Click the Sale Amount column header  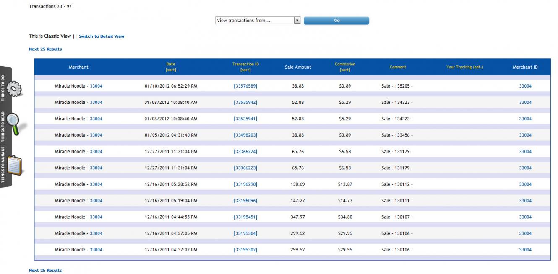click(298, 67)
